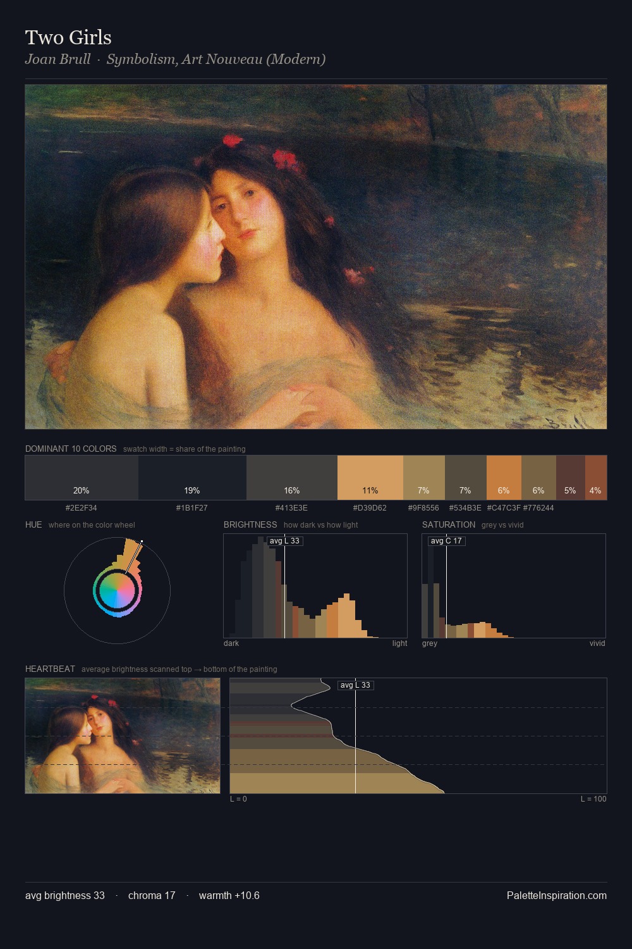This screenshot has height=949, width=632.
Task: Click the hex code #413E3E
Action: point(292,508)
